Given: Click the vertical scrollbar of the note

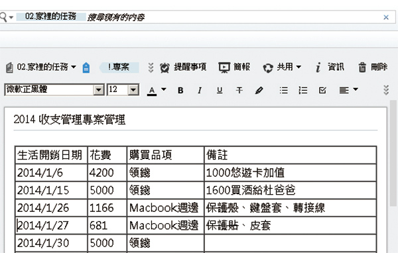Looking at the screenshot, I should click(x=393, y=154).
